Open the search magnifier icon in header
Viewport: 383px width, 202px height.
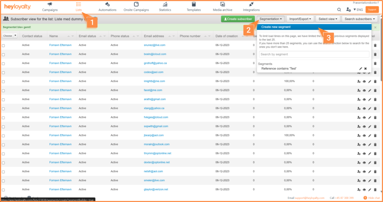(x=339, y=9)
